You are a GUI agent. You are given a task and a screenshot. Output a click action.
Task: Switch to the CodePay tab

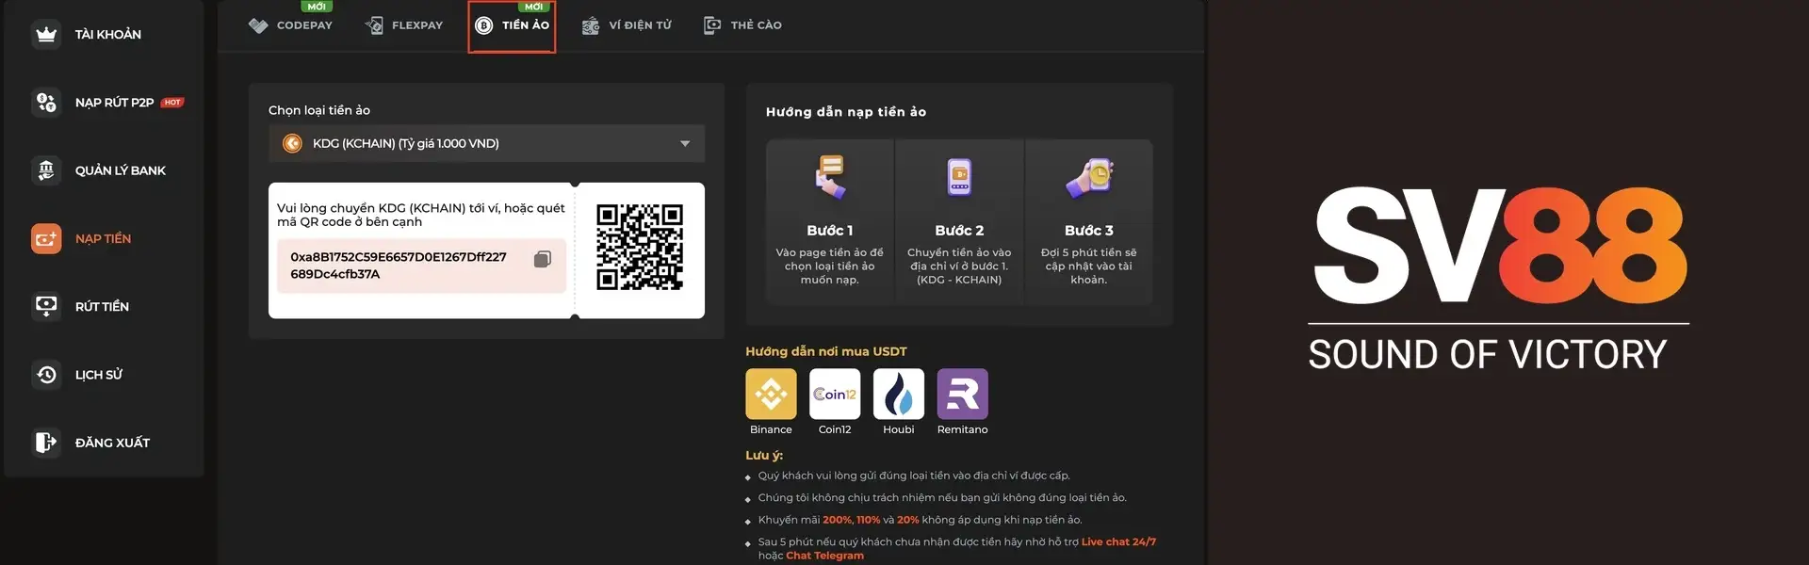coord(291,25)
